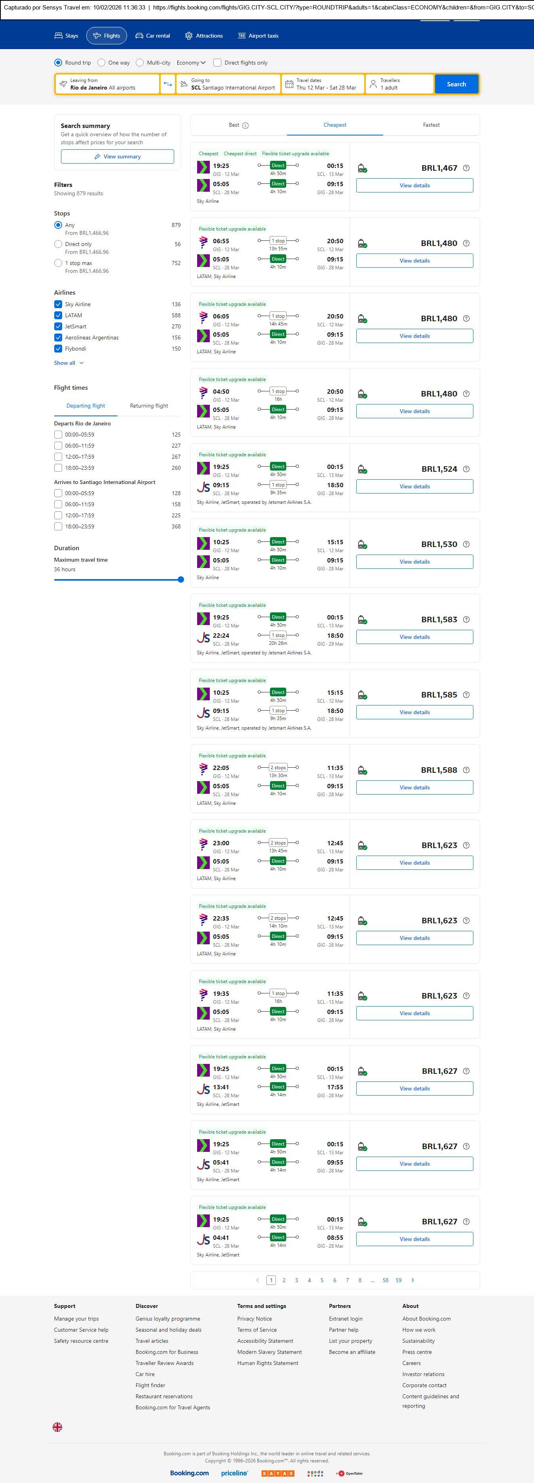Viewport: 534px width, 1483px height.
Task: Open the Economy cabin class dropdown
Action: (191, 63)
